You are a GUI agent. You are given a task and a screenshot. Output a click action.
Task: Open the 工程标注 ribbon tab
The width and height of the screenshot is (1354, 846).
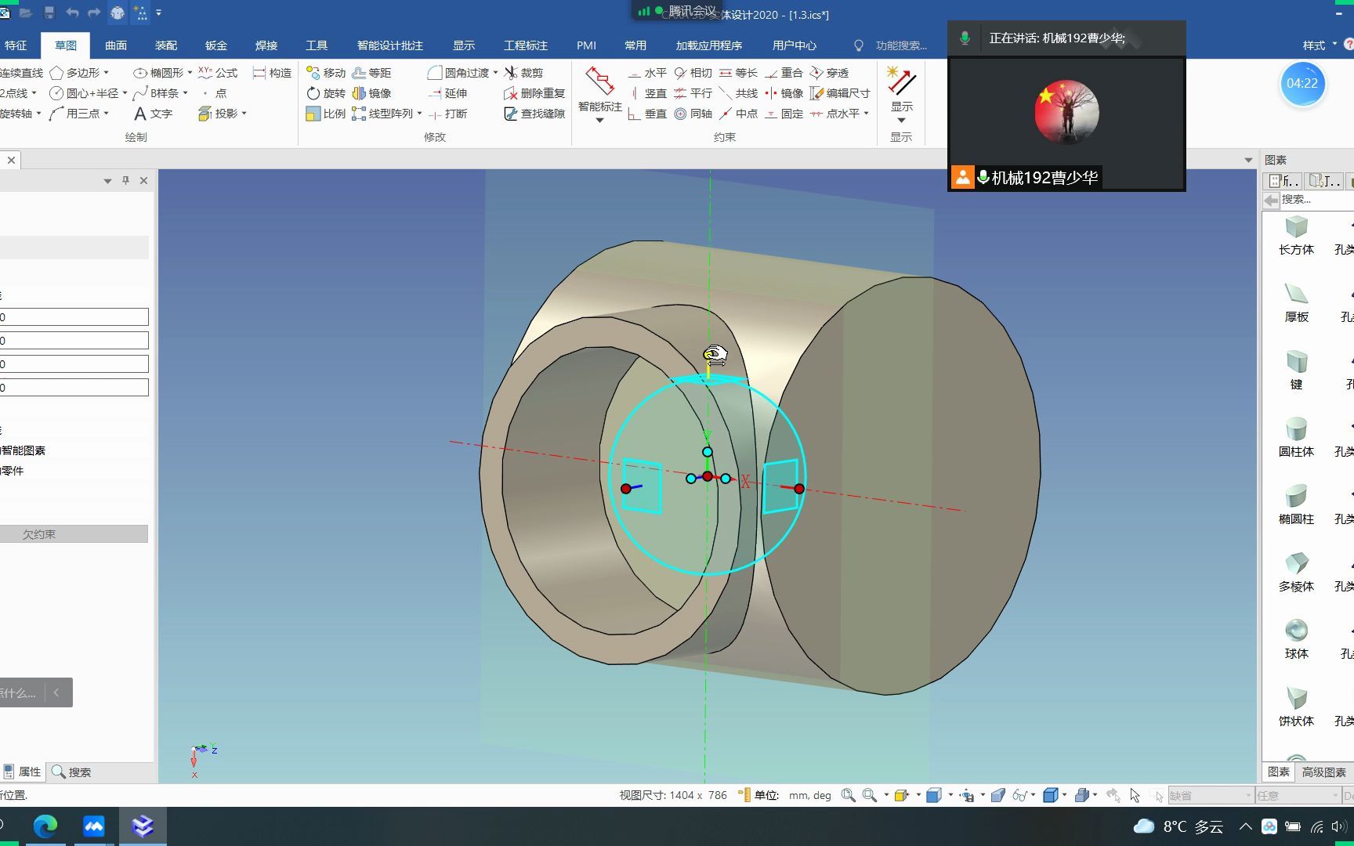point(526,45)
